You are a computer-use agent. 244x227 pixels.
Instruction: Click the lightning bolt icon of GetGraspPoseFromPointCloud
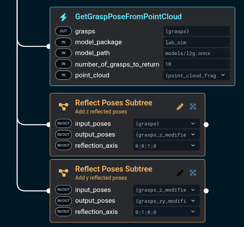pos(63,17)
